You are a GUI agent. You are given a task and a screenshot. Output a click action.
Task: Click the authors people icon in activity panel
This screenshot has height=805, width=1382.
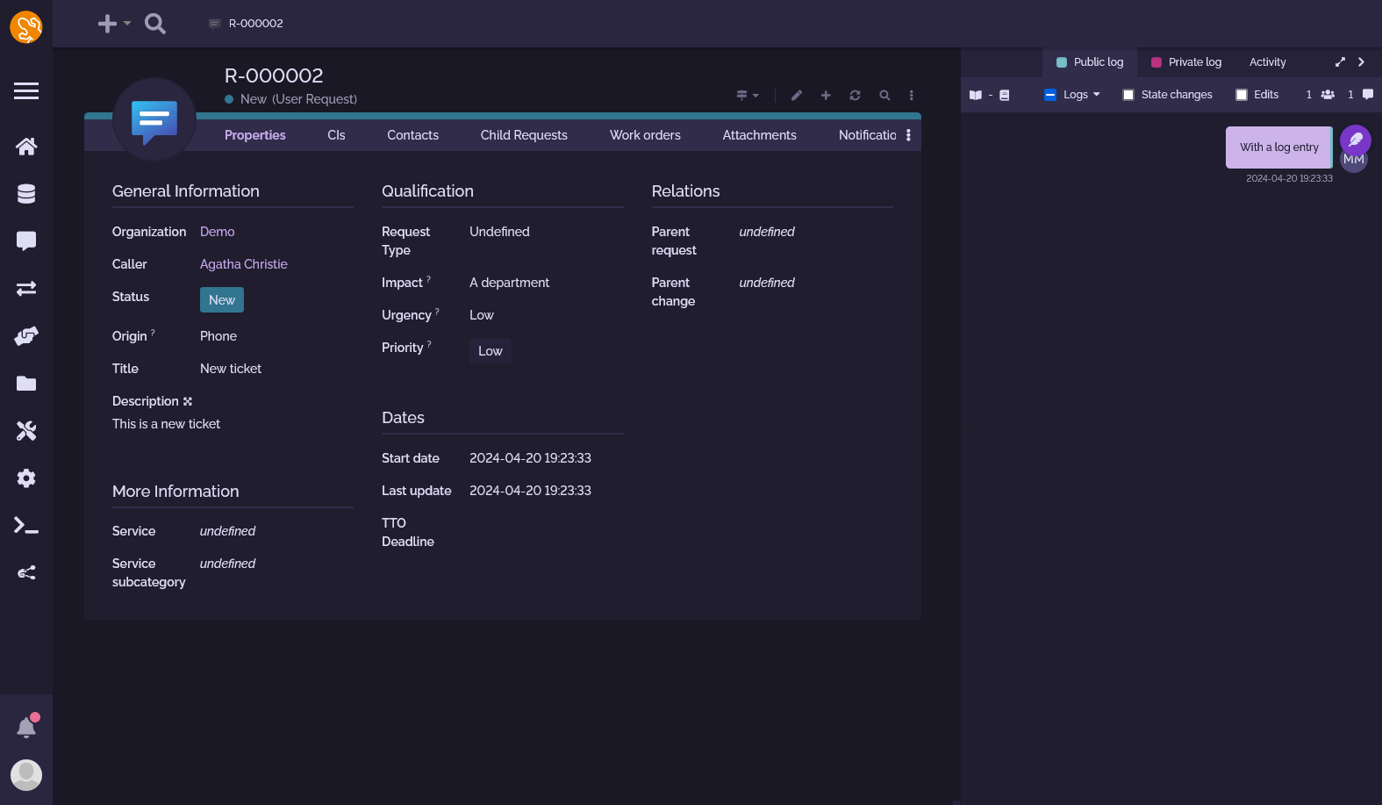tap(1328, 95)
